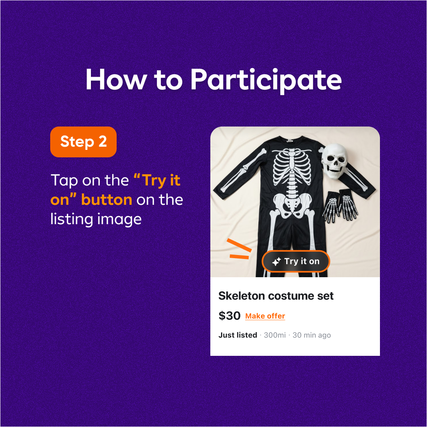Click the $30 price text

click(x=229, y=316)
